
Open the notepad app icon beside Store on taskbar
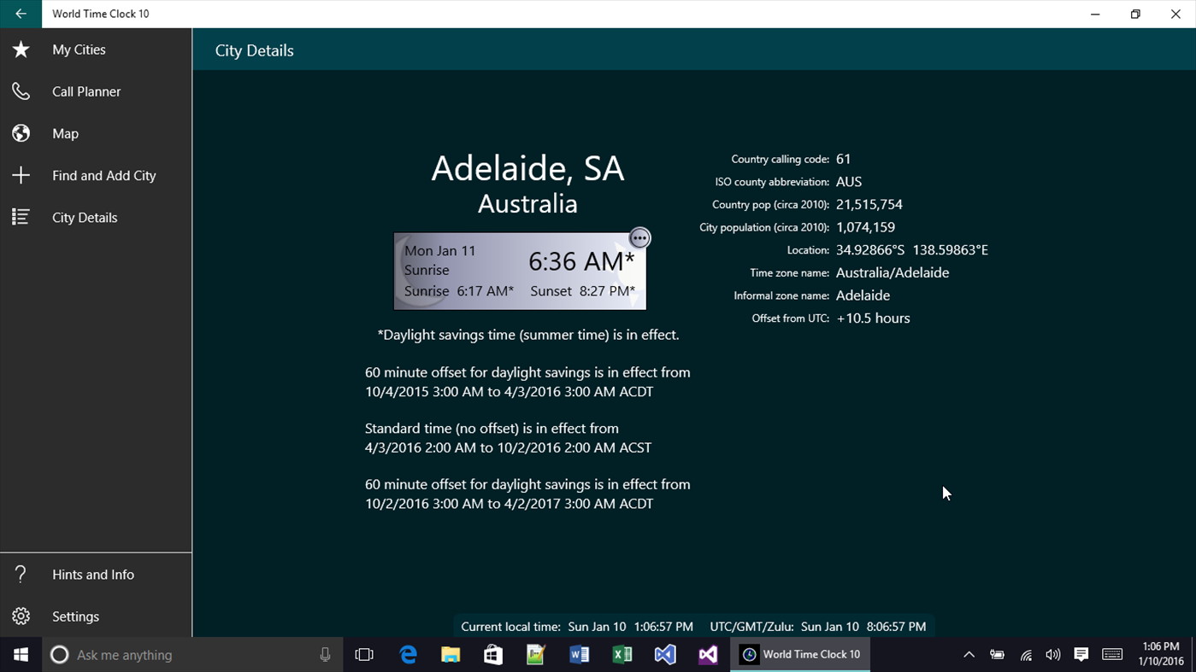pos(536,655)
